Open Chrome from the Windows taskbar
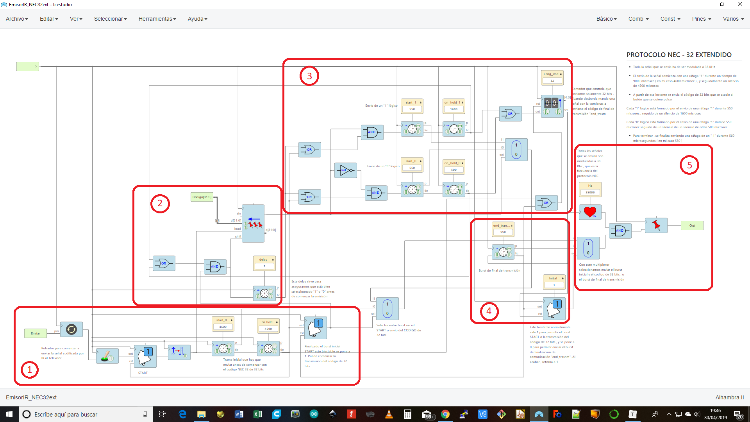Viewport: 750px width, 422px height. 445,414
